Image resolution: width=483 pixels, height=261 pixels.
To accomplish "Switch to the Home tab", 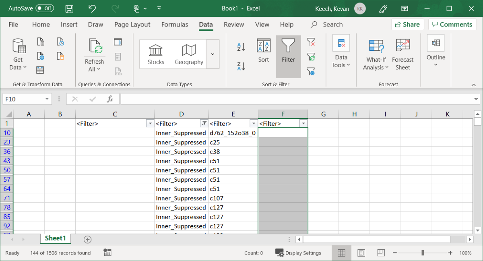I will coord(41,25).
